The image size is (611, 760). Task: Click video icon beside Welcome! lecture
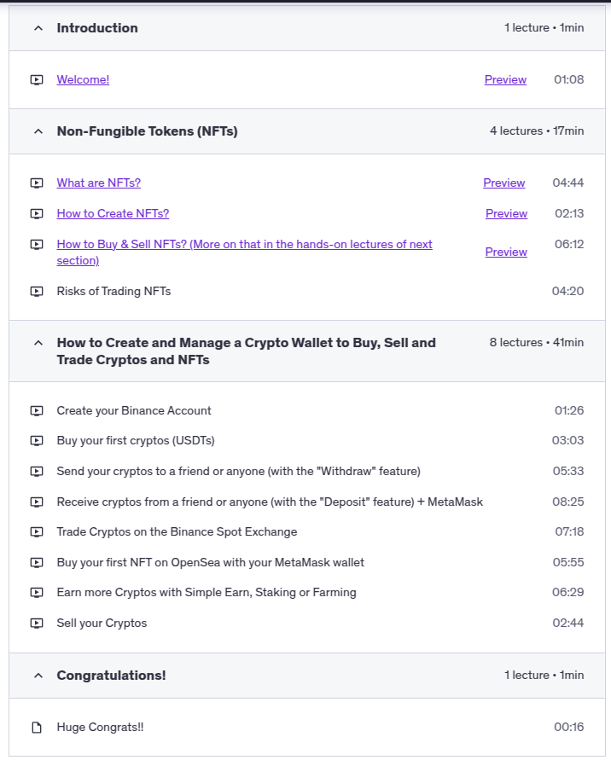[x=37, y=80]
